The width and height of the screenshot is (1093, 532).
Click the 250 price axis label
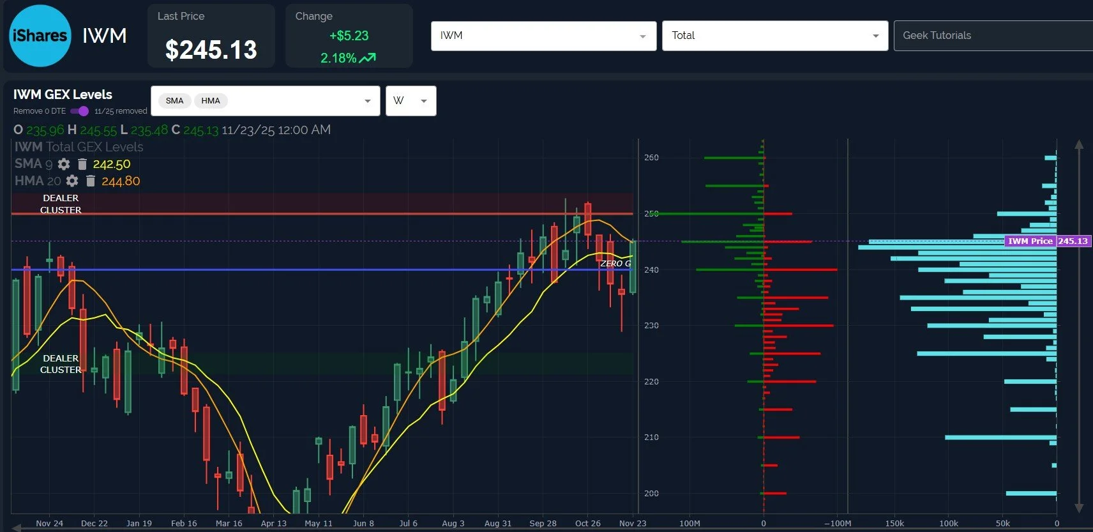651,213
